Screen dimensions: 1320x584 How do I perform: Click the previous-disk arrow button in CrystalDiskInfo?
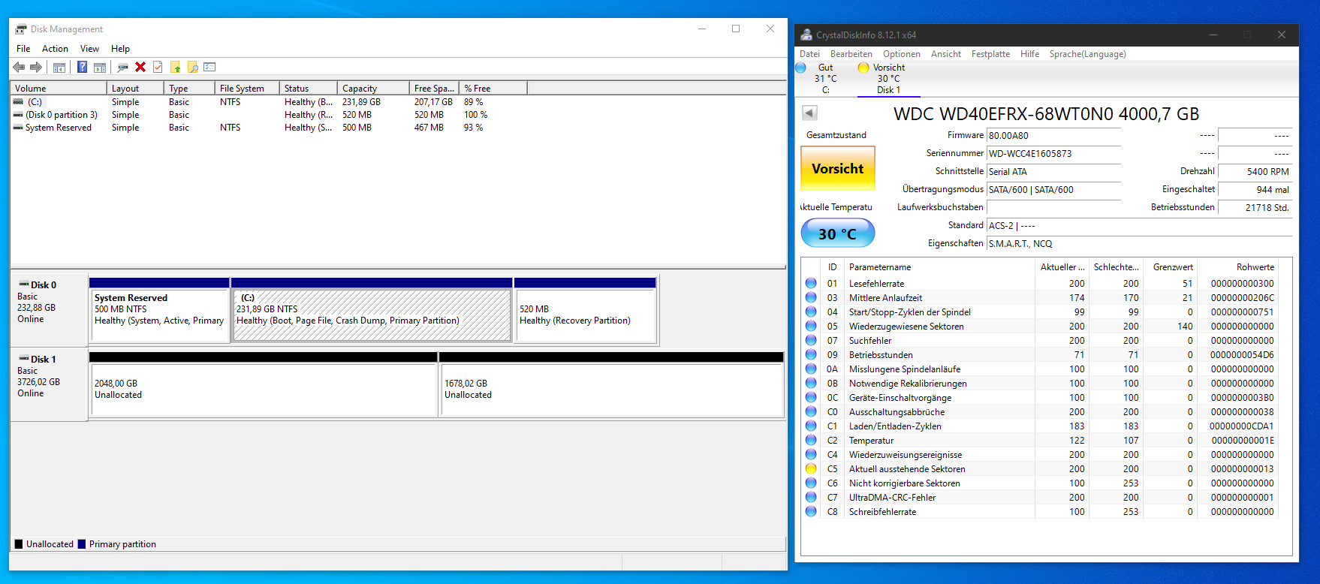coord(809,113)
